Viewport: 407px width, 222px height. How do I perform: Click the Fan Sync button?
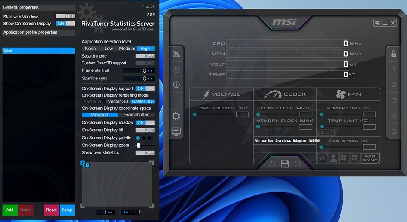(370, 158)
